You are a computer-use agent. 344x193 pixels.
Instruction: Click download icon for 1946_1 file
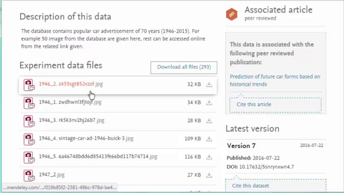209,102
